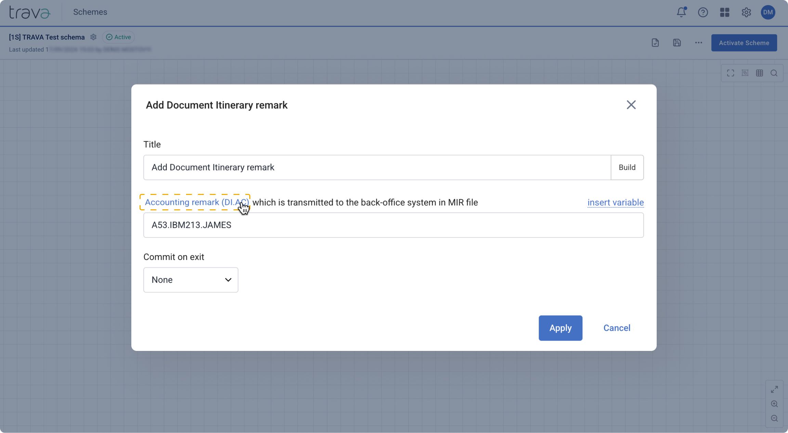The height and width of the screenshot is (433, 788).
Task: Open the notifications bell
Action: tap(681, 12)
